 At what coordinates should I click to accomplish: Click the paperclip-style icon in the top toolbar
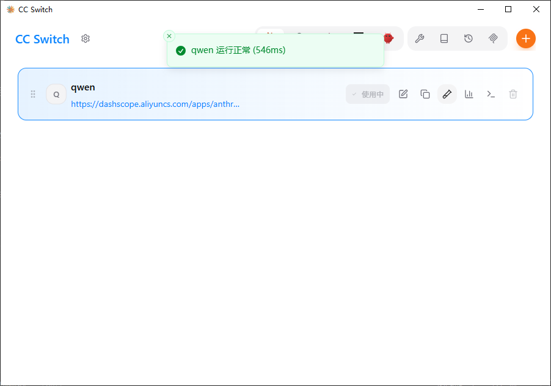click(493, 38)
